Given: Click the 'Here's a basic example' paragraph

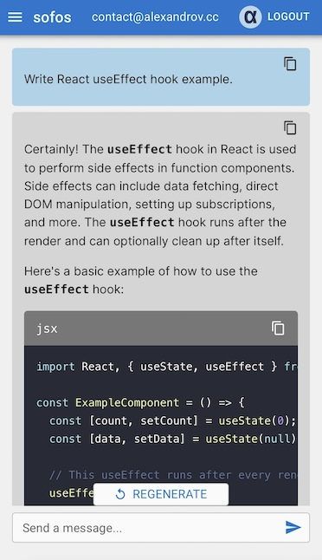Looking at the screenshot, I should [141, 280].
